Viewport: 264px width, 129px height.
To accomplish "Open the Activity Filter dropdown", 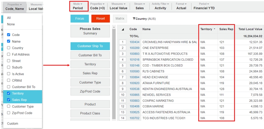I will tap(160, 6).
